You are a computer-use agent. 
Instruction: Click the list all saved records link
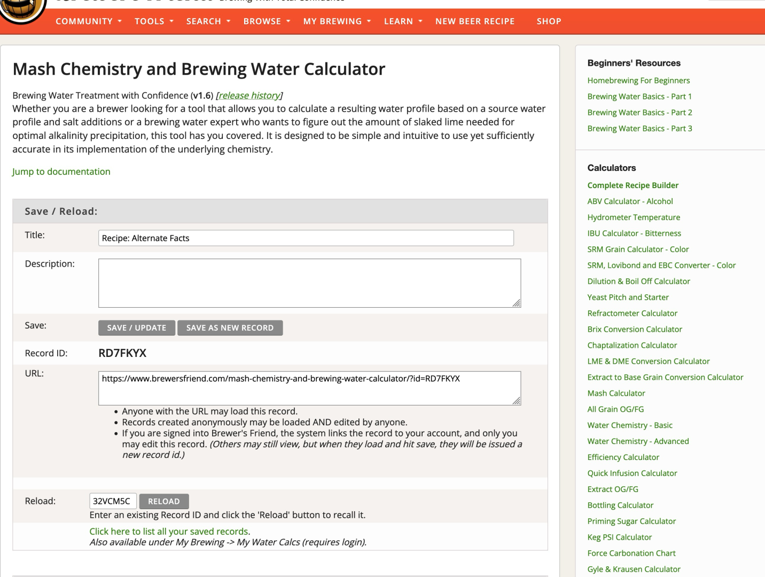click(168, 532)
